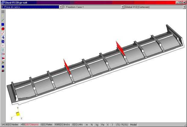Click the small pink plus icon
This screenshot has width=187, height=127.
point(3,45)
